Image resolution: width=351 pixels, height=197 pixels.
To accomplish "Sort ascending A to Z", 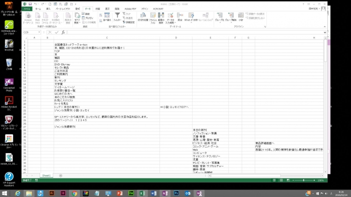I will [x=101, y=15].
